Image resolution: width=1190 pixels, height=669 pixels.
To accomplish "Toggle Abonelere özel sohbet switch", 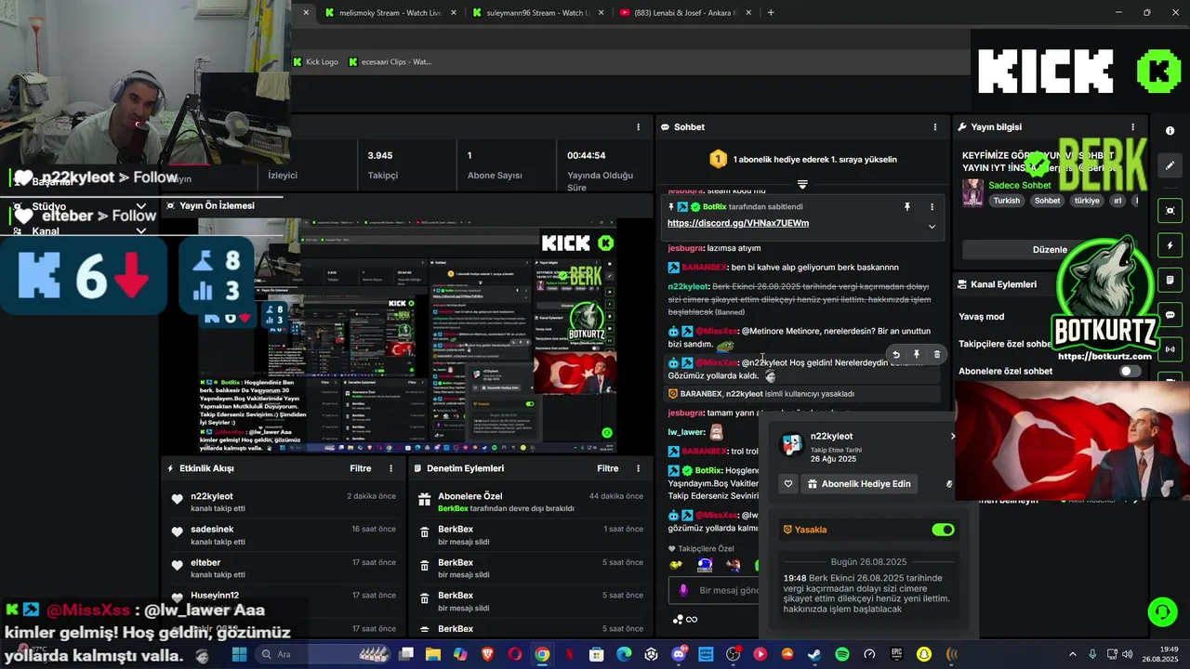I will coord(1130,371).
